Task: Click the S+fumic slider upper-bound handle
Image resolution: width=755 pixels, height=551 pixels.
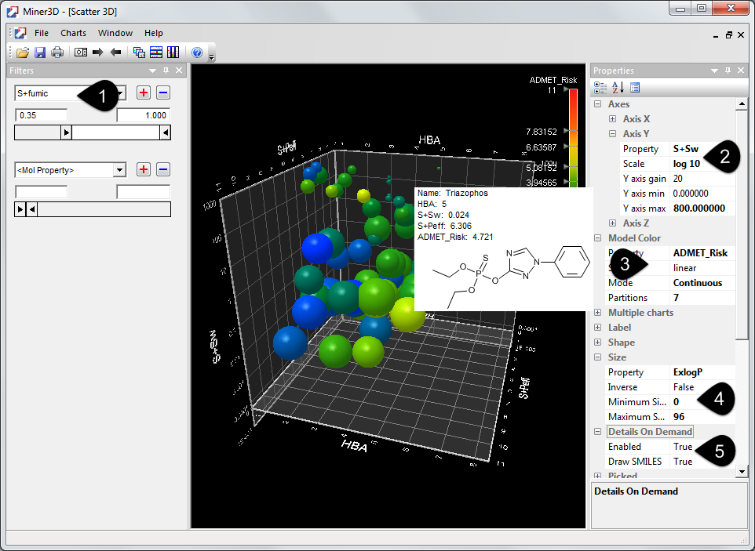Action: pos(165,132)
